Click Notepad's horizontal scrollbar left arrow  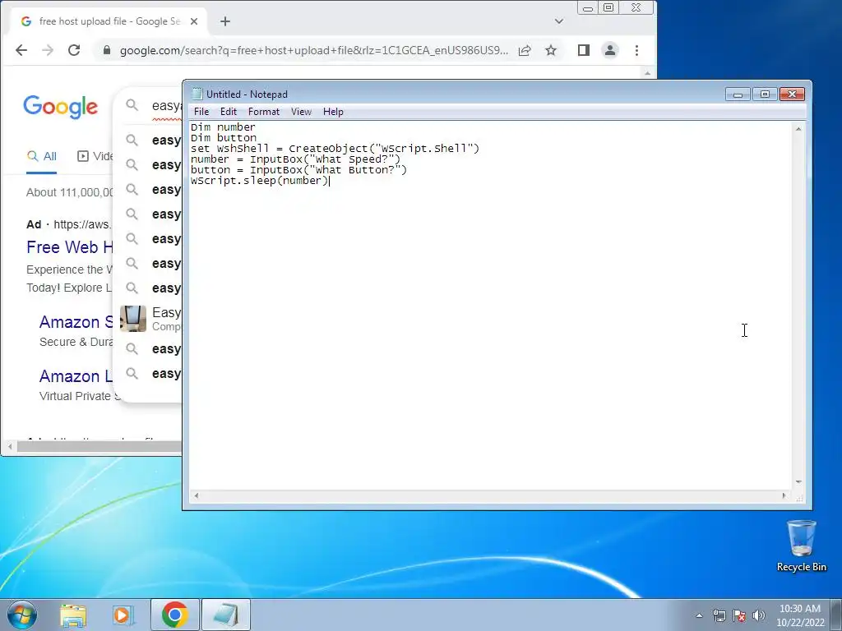[x=197, y=495]
